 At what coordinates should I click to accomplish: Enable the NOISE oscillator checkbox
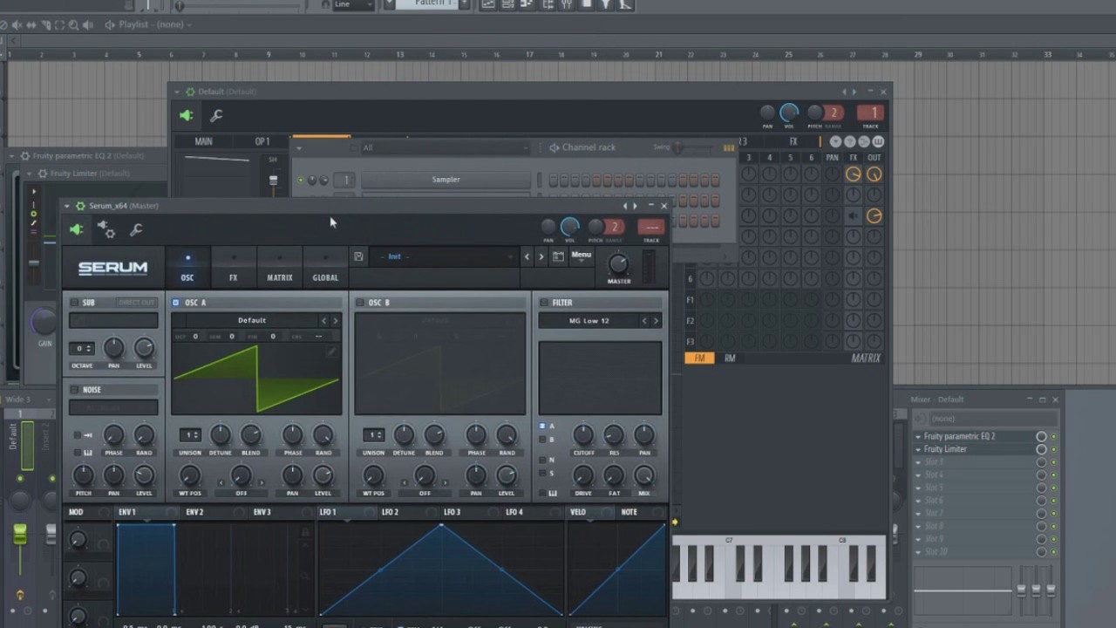point(74,390)
